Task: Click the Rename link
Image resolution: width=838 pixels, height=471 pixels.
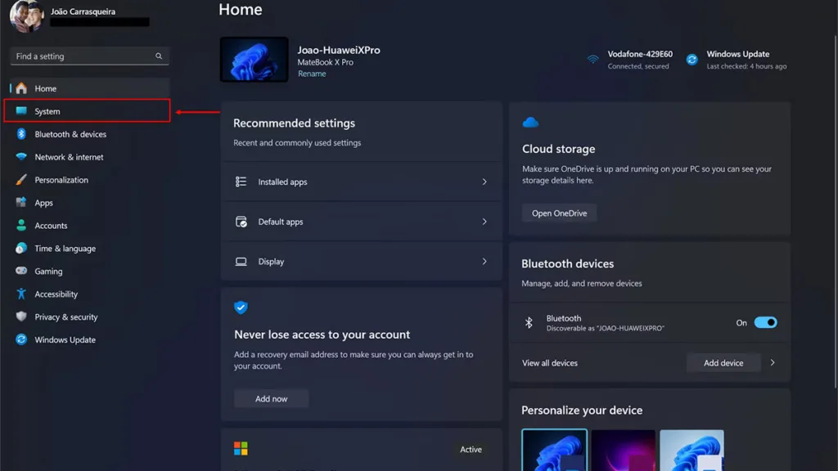Action: (312, 74)
